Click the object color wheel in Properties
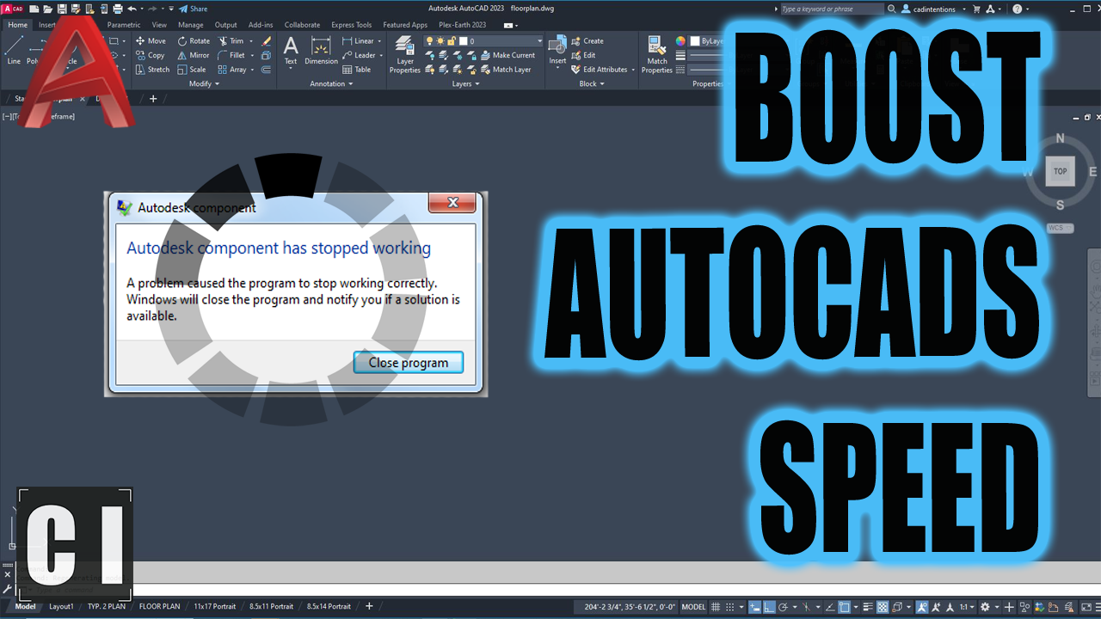Screen dimensions: 1101x619 click(680, 40)
